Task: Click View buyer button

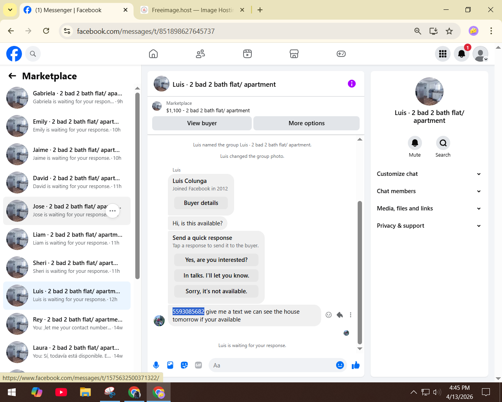Action: (x=202, y=123)
